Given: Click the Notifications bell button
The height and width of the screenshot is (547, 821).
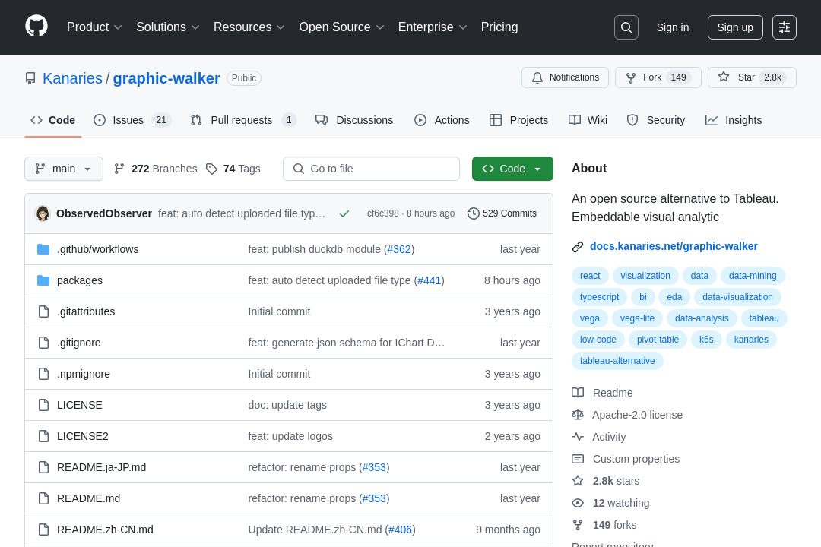Looking at the screenshot, I should coord(565,77).
